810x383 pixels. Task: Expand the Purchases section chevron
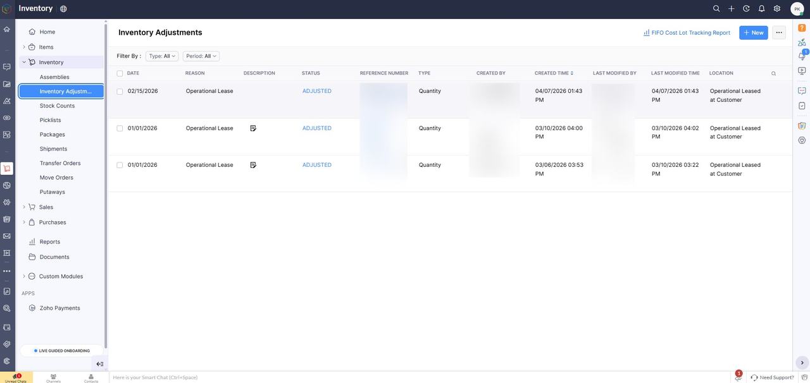pos(24,222)
